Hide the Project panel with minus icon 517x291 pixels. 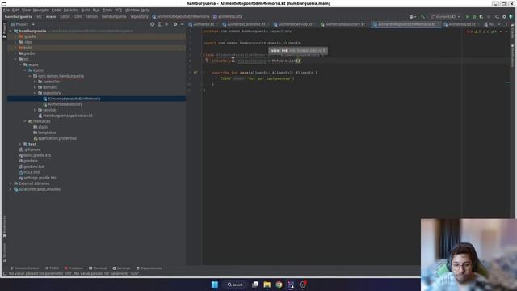click(x=182, y=24)
